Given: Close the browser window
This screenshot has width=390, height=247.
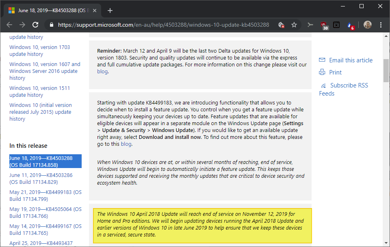Looking at the screenshot, I should coord(380,6).
